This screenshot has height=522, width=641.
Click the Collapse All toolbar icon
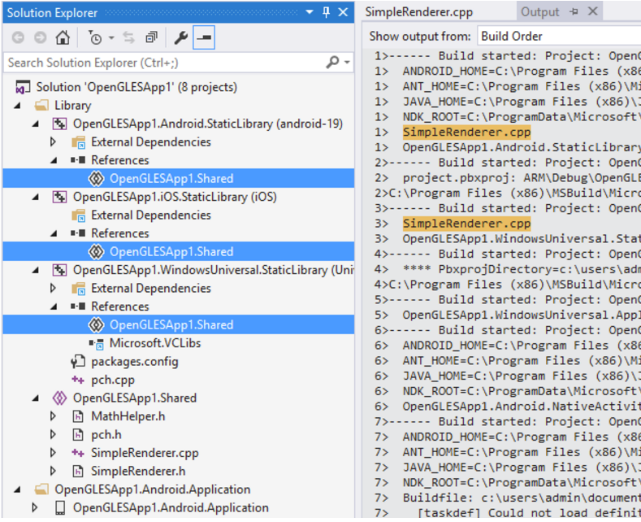pyautogui.click(x=152, y=37)
